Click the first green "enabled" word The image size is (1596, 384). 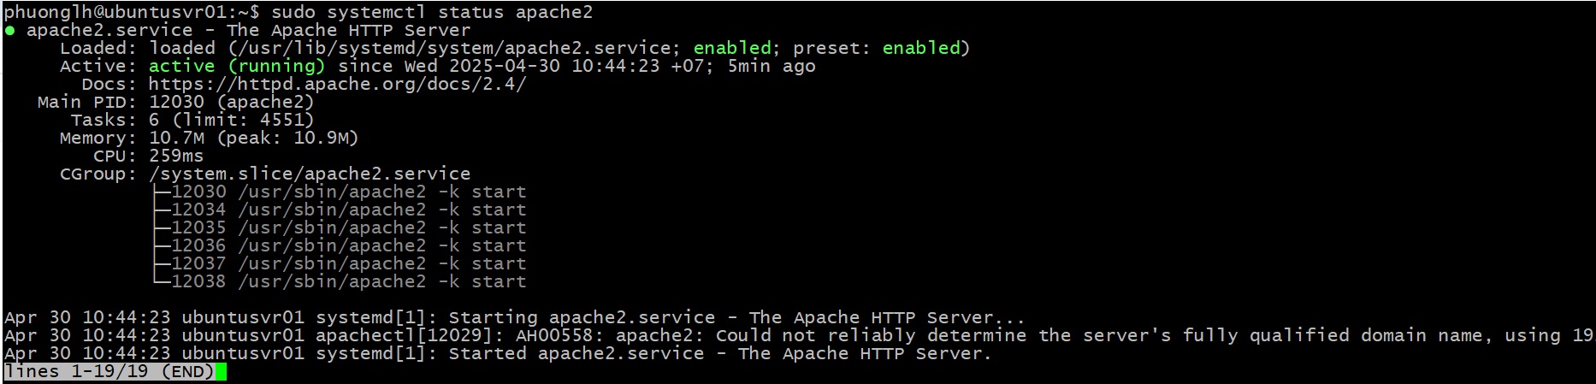point(731,49)
